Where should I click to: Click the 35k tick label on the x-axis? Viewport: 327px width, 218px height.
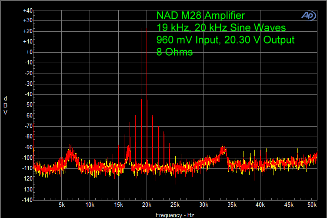[x=232, y=205]
